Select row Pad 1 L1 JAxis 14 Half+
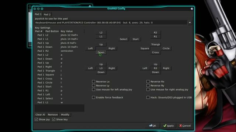This screenshot has width=236, height=132. pos(59,39)
